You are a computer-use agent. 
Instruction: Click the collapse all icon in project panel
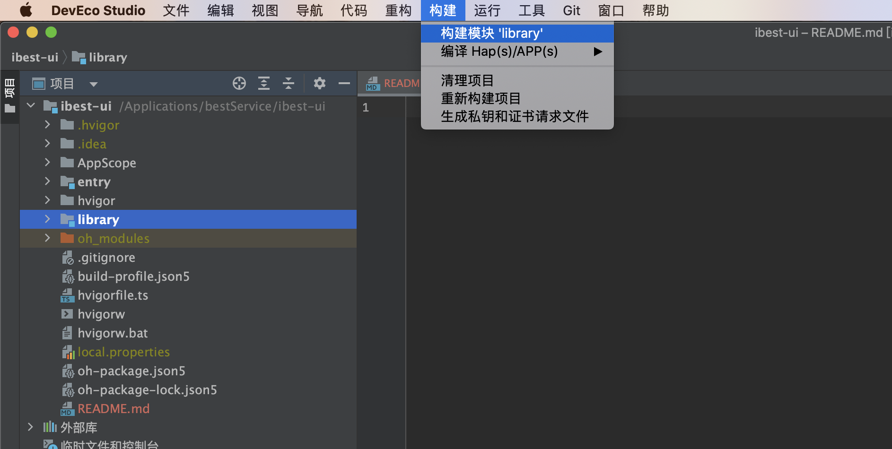pyautogui.click(x=289, y=83)
